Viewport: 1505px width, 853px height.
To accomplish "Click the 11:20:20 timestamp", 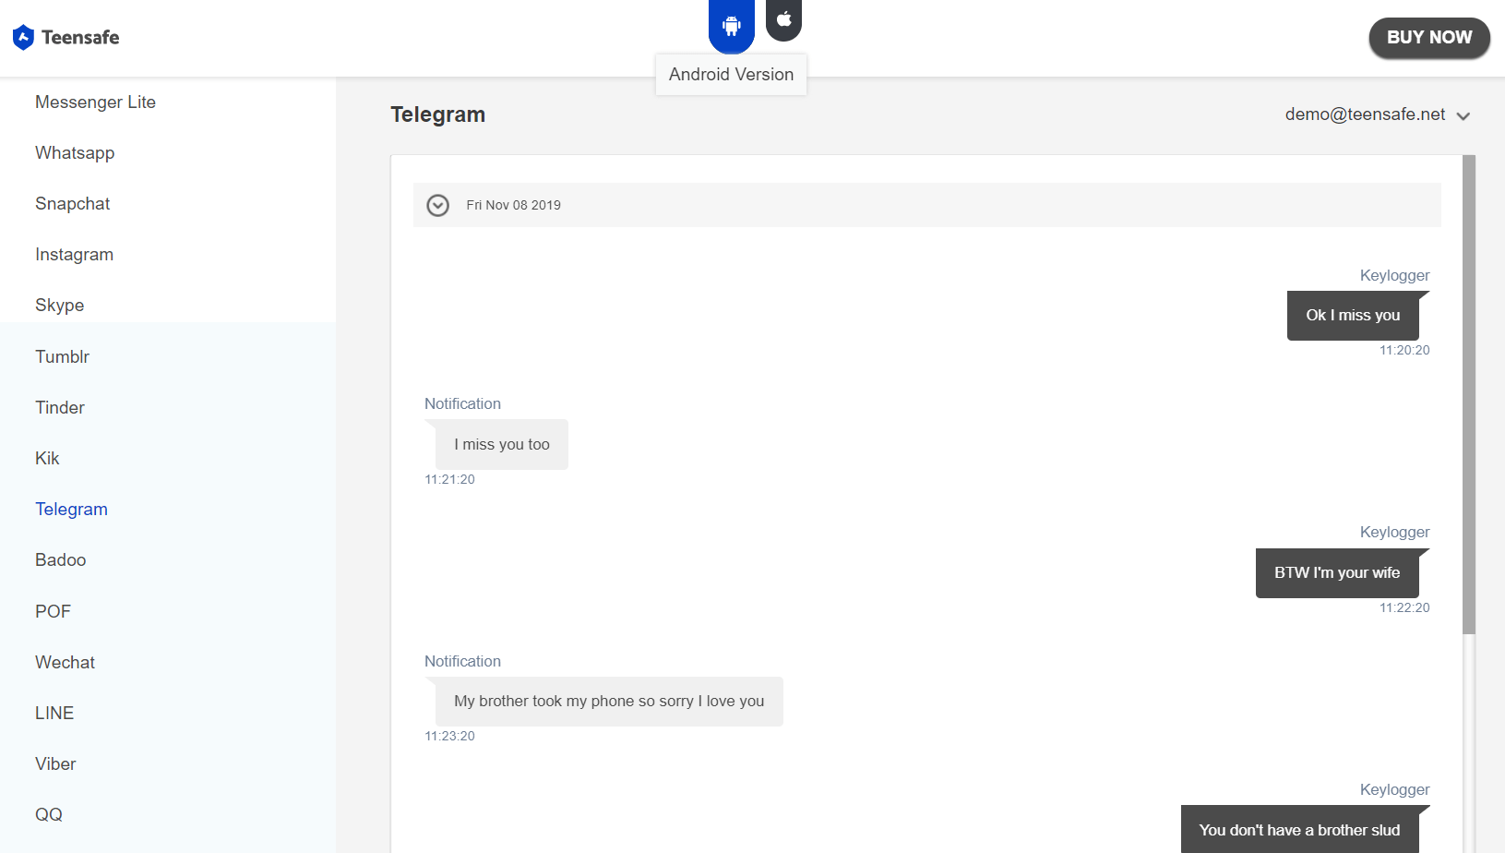I will pyautogui.click(x=1404, y=351).
